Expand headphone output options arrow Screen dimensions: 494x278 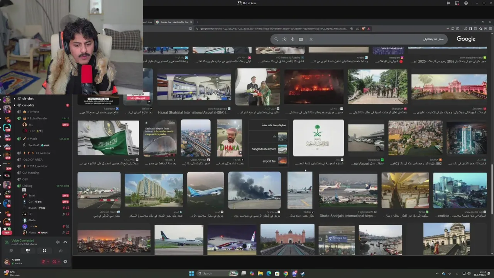59,262
